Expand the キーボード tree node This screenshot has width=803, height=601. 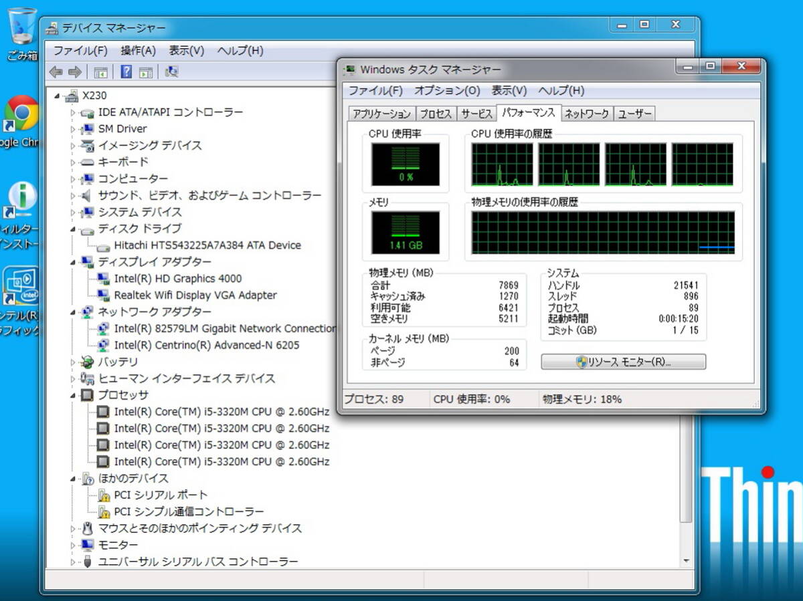click(74, 162)
